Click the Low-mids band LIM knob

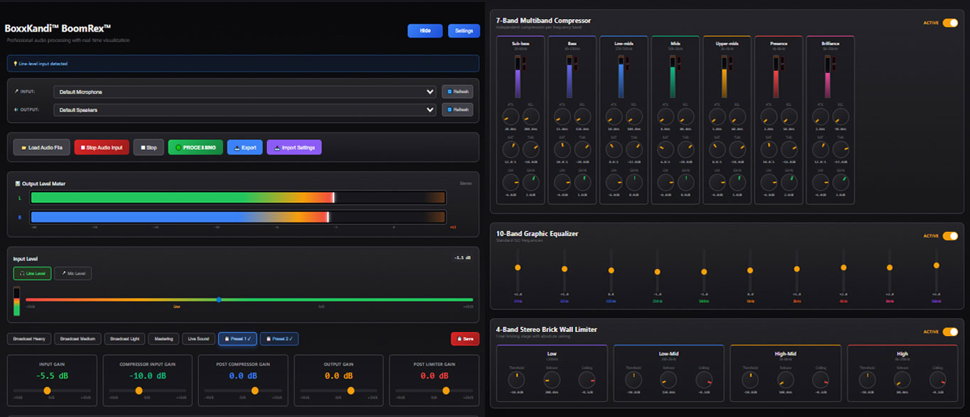614,182
